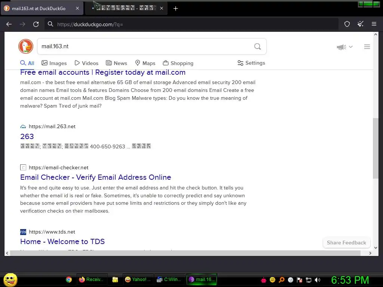Screen dimensions: 383x287
Task: Click the vertical scrollbar thumb
Action: click(376, 148)
